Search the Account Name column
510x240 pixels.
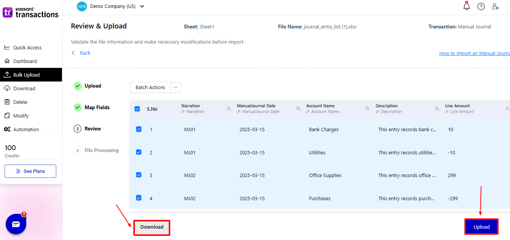pyautogui.click(x=367, y=108)
